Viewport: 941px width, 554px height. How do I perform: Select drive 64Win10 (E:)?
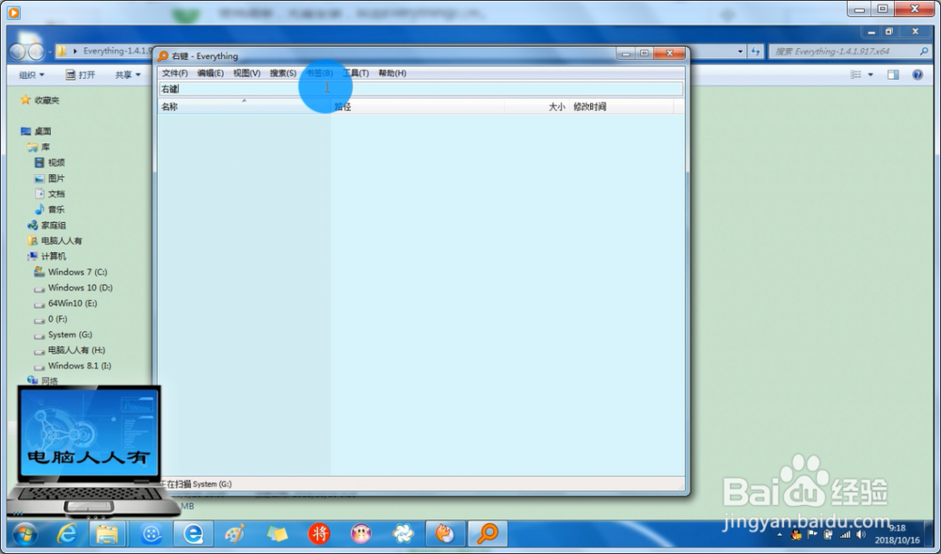(66, 304)
